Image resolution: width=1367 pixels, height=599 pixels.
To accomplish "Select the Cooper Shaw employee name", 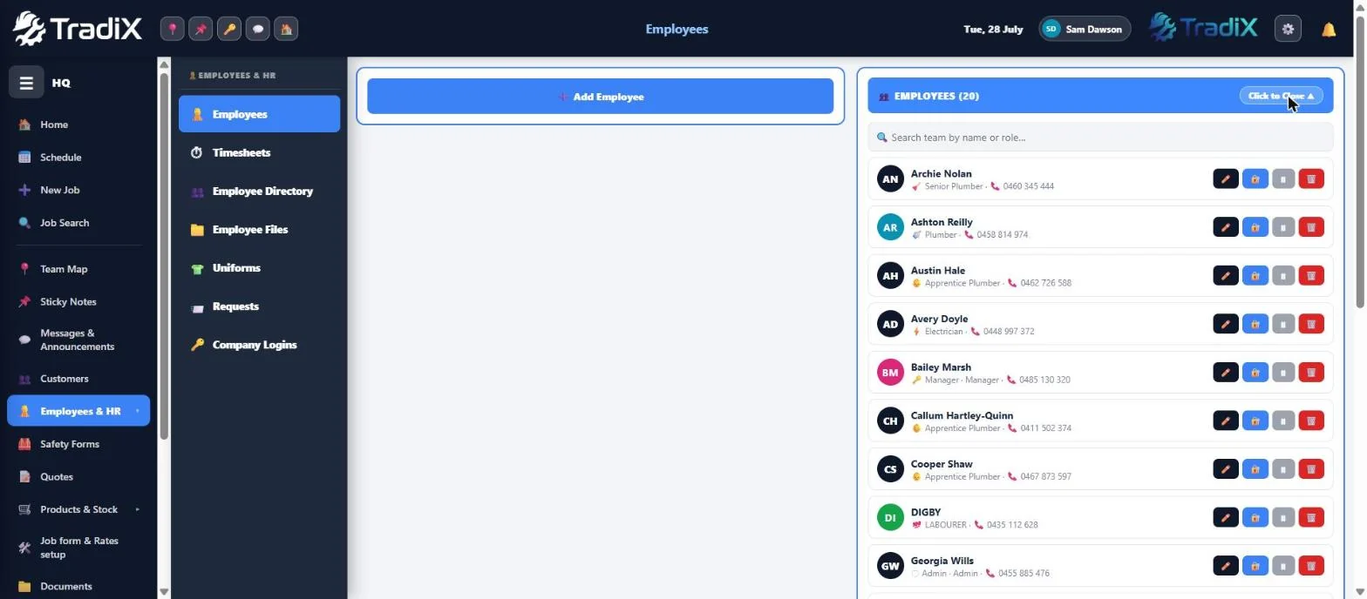I will coord(942,464).
